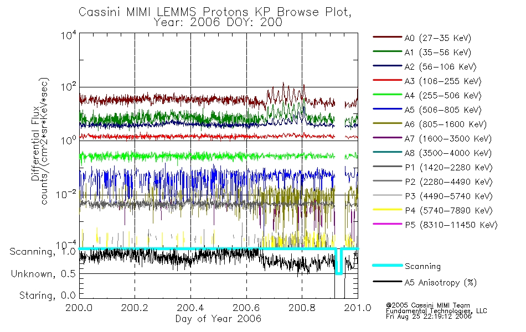Click the A8 (3500-4000 KeV) legend label

pyautogui.click(x=448, y=153)
